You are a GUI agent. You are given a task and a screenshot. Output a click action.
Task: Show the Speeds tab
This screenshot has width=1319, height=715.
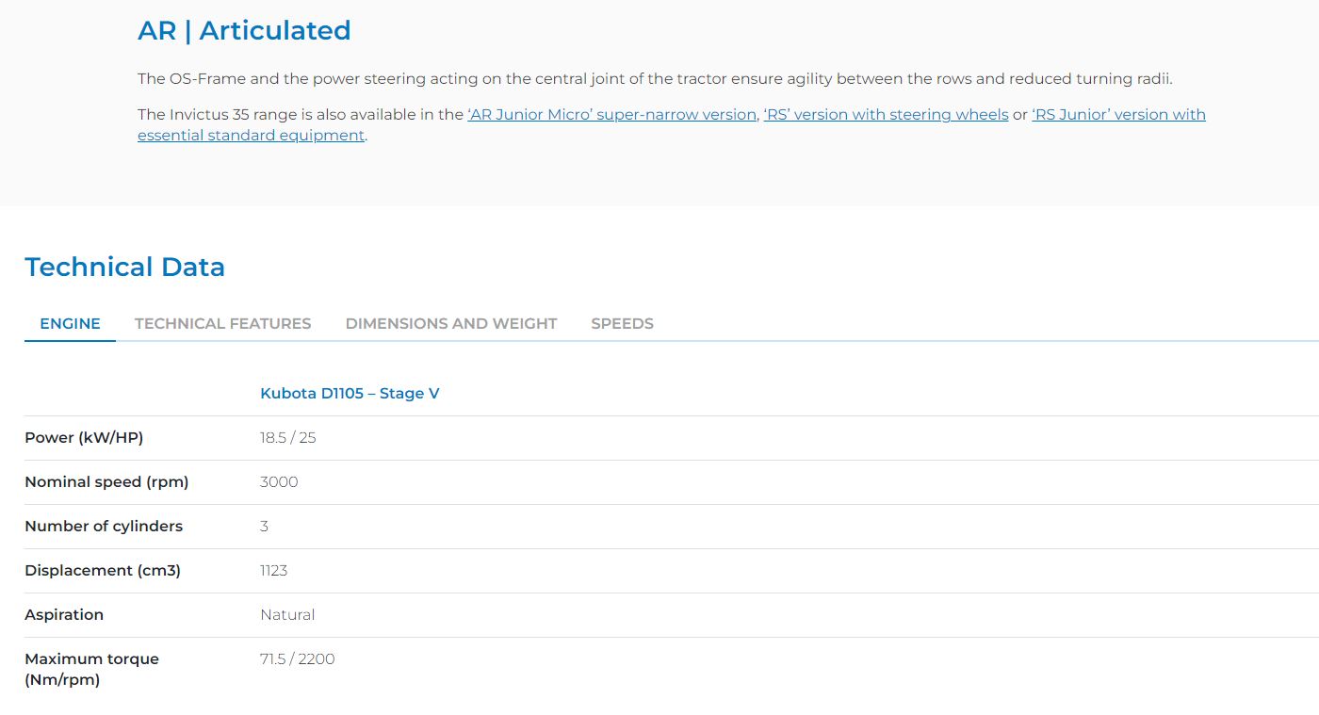[622, 323]
